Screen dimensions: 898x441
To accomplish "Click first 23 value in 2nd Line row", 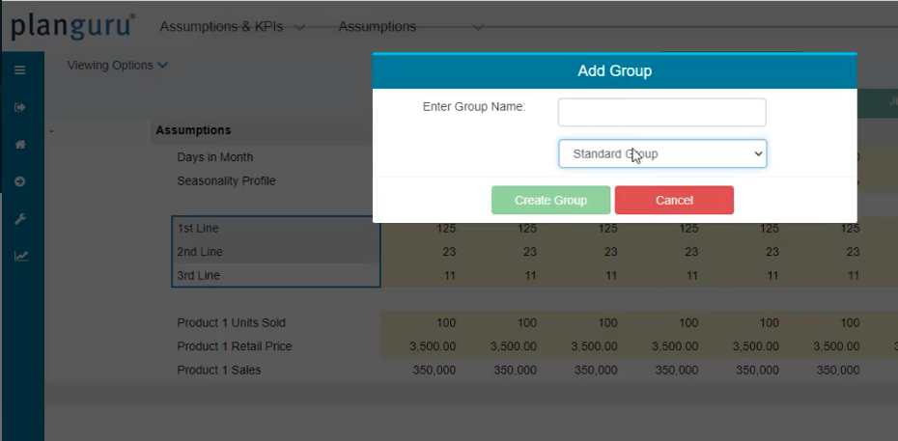I will (449, 252).
